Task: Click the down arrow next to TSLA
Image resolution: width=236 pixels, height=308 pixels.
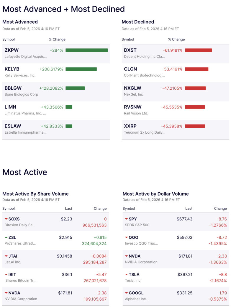Action: point(126,275)
